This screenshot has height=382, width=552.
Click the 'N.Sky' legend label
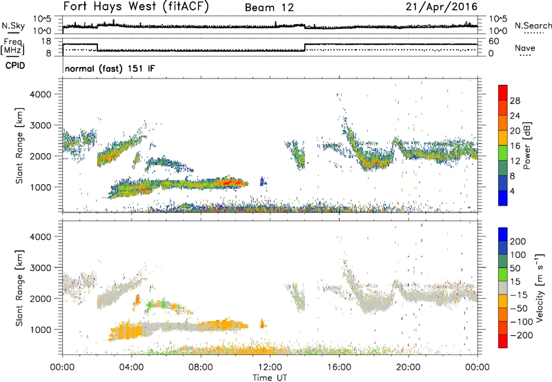click(13, 26)
